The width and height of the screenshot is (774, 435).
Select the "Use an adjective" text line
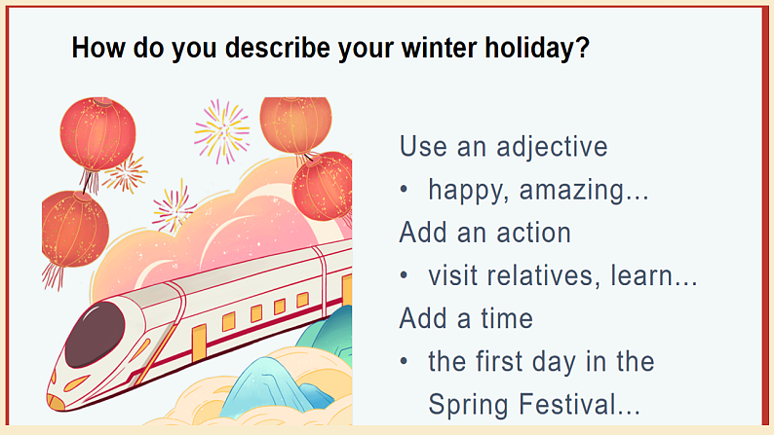(x=503, y=147)
